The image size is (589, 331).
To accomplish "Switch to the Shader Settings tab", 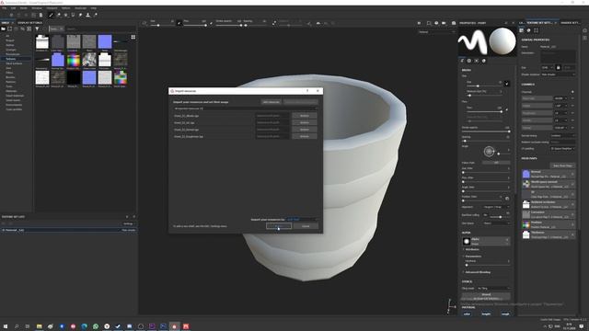I will pos(570,23).
